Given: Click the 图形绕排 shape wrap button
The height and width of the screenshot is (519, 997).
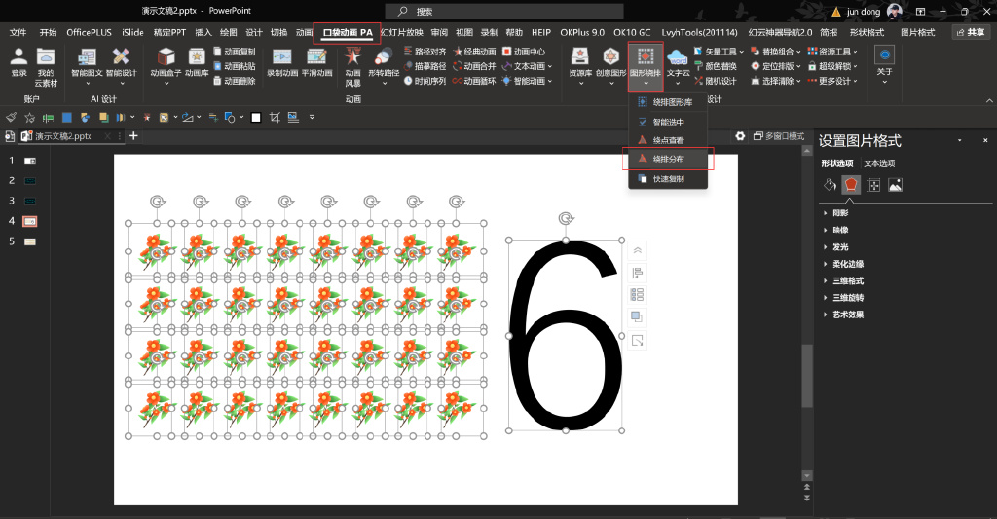Looking at the screenshot, I should point(646,67).
